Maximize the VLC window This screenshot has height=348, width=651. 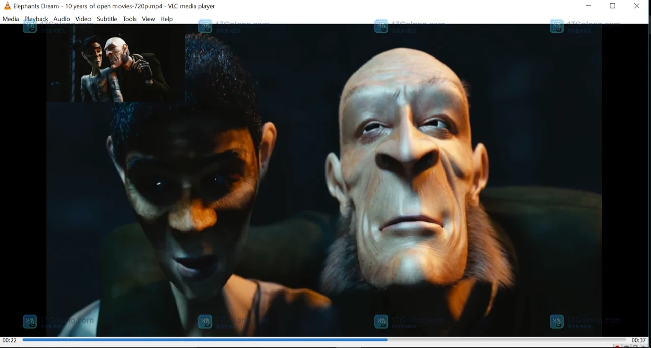point(612,6)
